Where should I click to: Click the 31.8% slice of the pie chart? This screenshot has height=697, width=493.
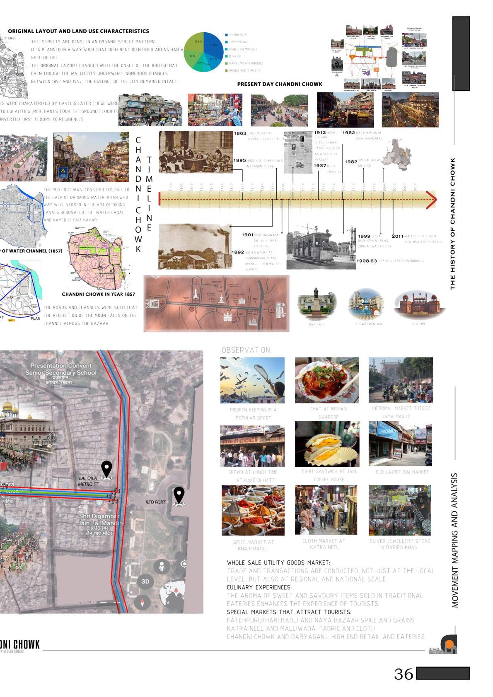[213, 45]
